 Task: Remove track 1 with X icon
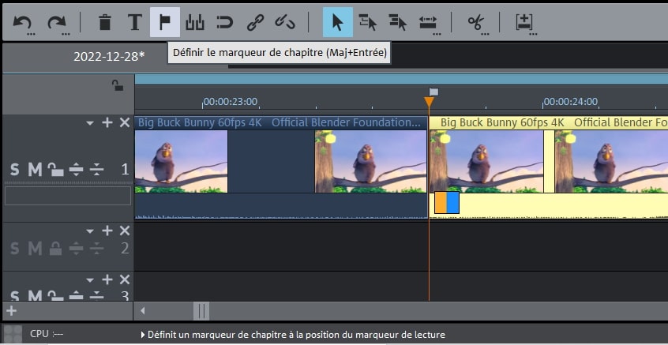pos(125,122)
